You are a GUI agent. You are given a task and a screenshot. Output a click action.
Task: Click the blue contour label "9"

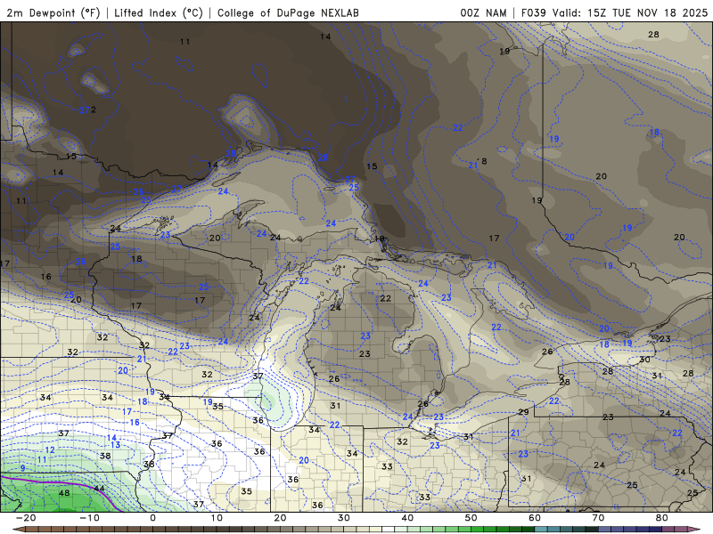(x=23, y=468)
